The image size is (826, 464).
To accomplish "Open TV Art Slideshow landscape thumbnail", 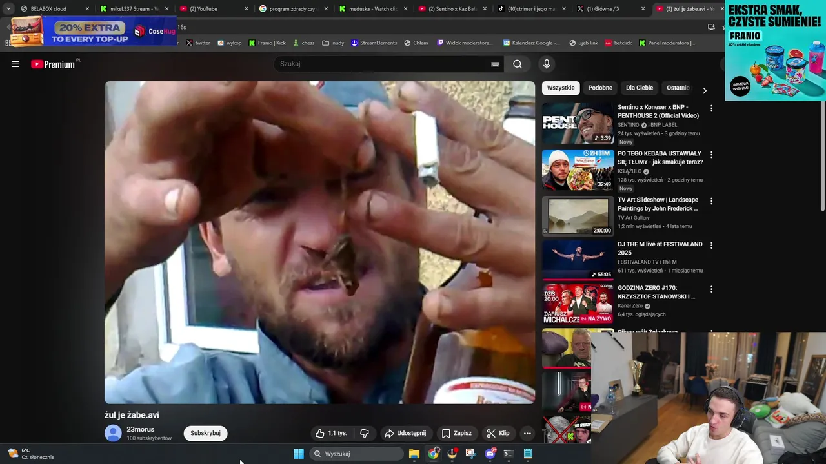I will click(578, 216).
